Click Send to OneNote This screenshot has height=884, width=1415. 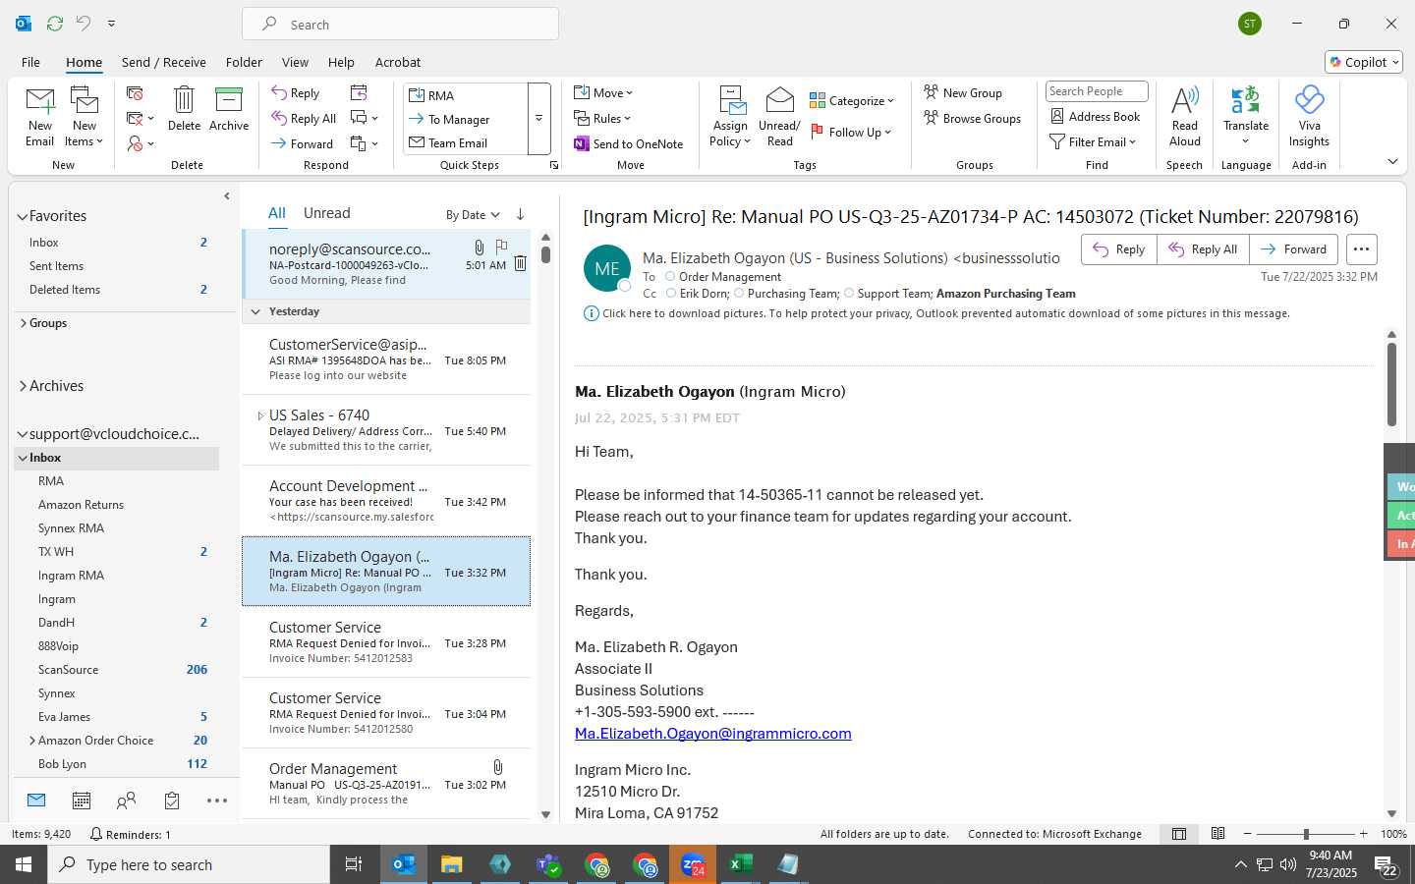coord(629,143)
